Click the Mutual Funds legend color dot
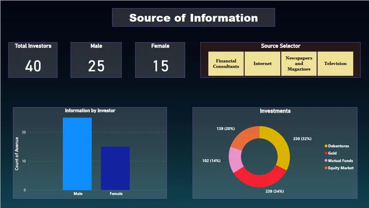The width and height of the screenshot is (369, 208). point(326,161)
